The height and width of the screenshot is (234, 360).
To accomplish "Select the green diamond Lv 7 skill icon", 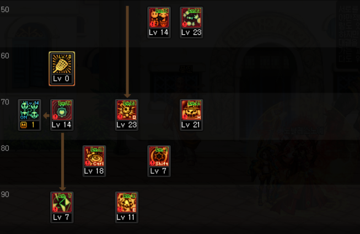I will (62, 203).
